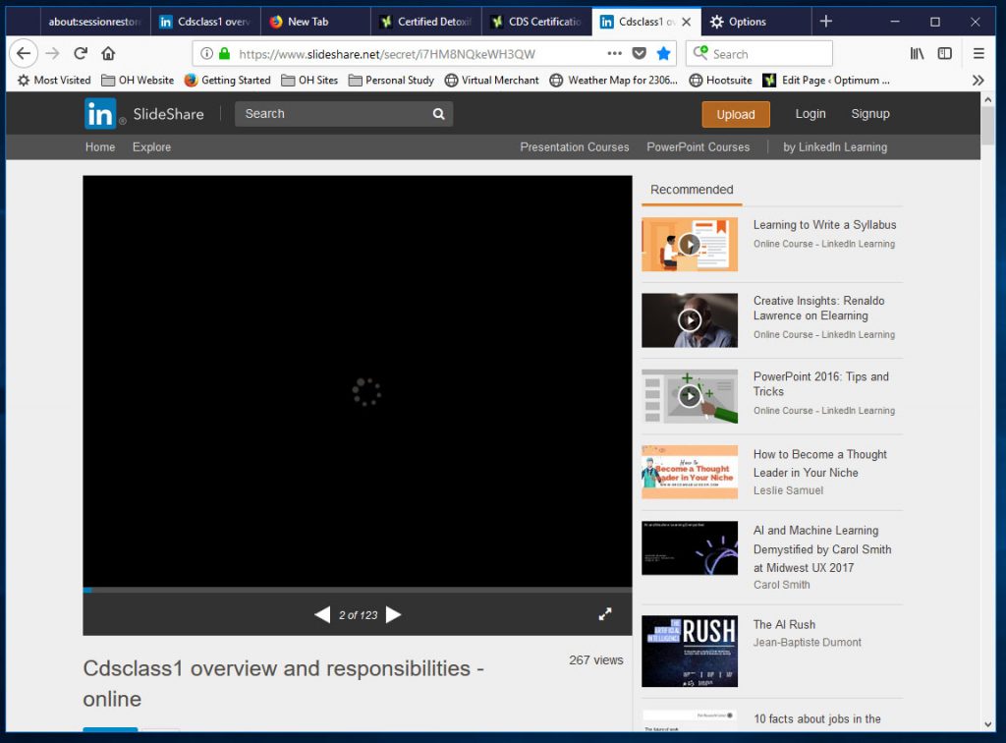The image size is (1006, 743).
Task: Open the Firefox hamburger menu
Action: coord(978,53)
